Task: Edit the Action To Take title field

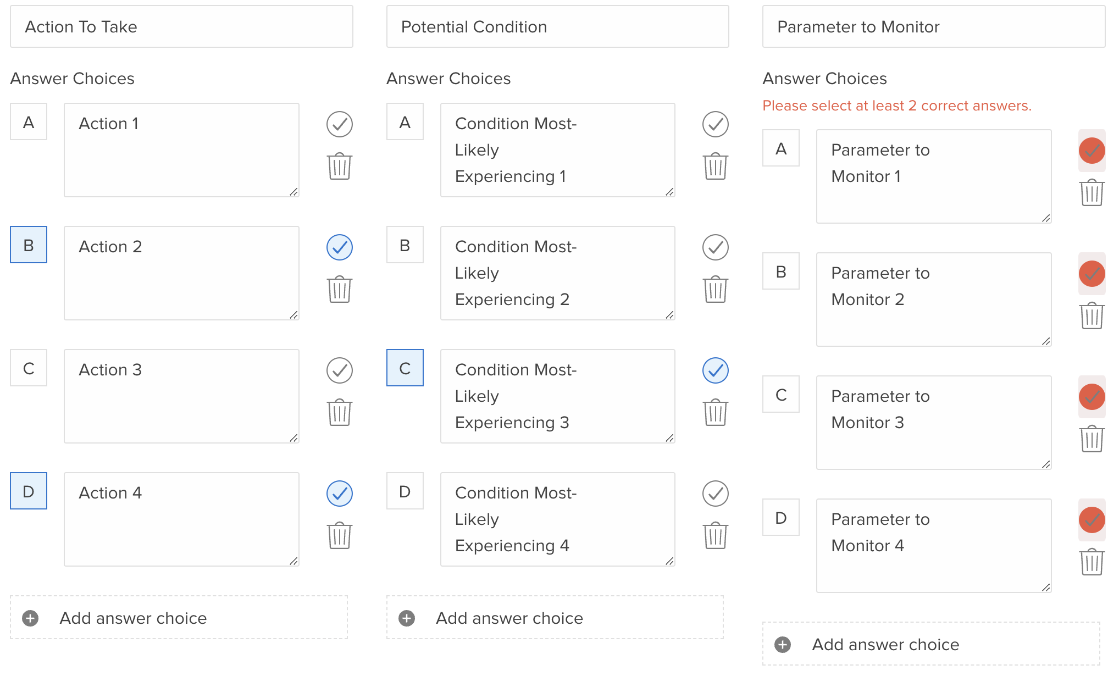Action: (x=181, y=27)
